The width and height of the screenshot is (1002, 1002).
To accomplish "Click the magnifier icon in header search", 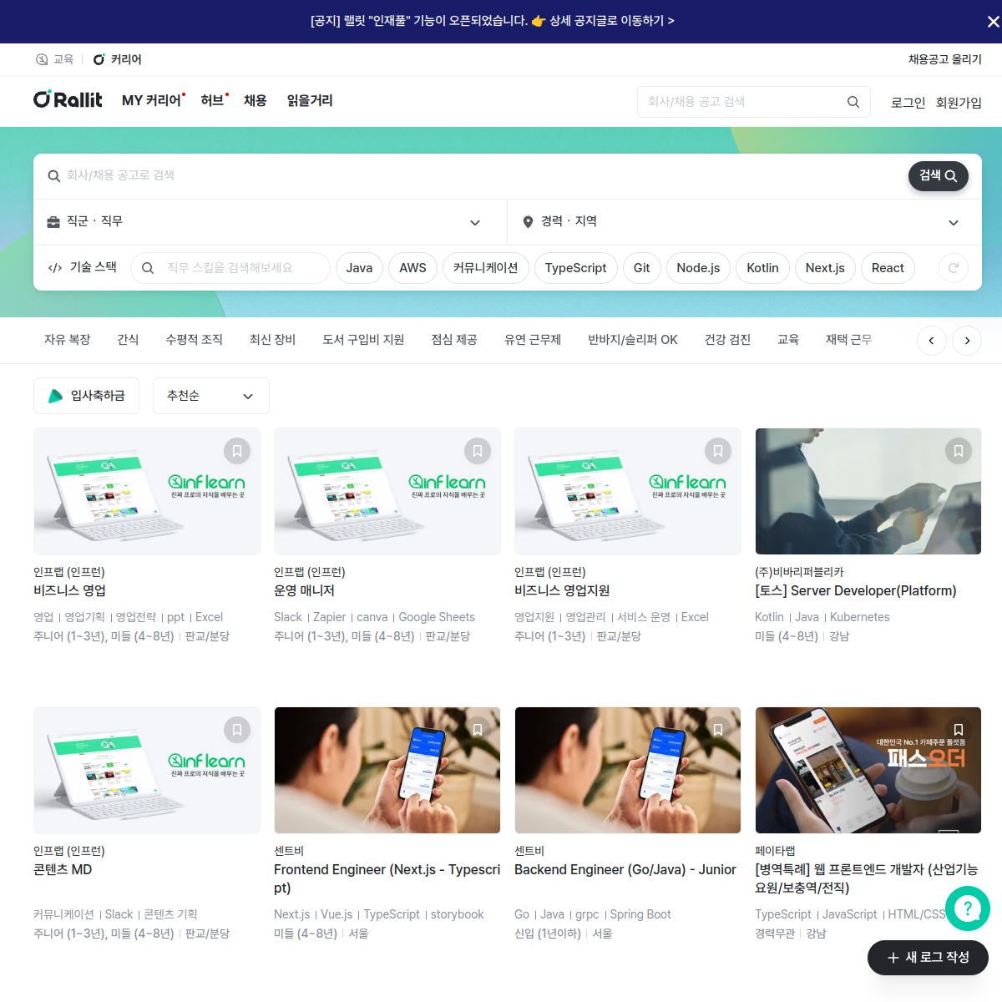I will tap(853, 102).
